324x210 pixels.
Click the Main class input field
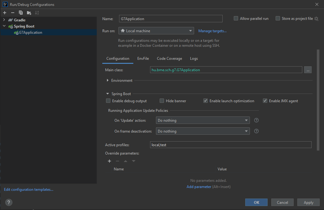pos(226,70)
